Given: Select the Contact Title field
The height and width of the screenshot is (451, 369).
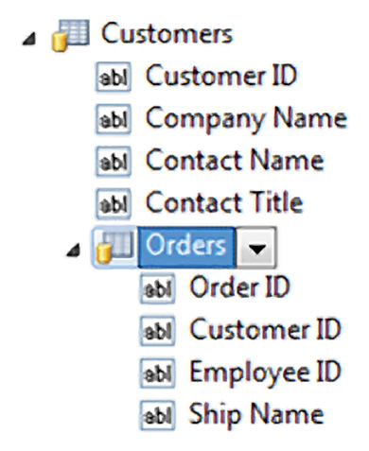Looking at the screenshot, I should tap(224, 203).
